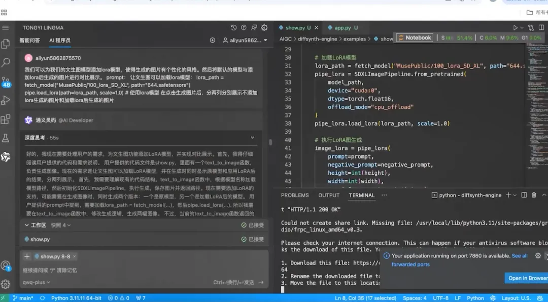Image resolution: width=548 pixels, height=302 pixels.
Task: Open Source Control with 48 badge
Action: coord(6,82)
